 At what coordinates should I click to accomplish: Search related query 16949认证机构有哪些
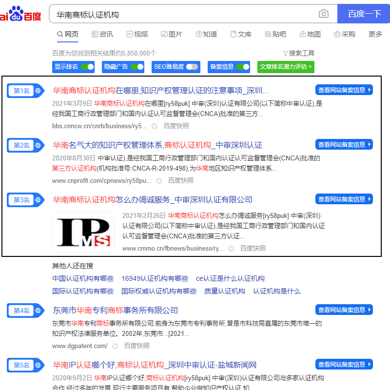155,278
